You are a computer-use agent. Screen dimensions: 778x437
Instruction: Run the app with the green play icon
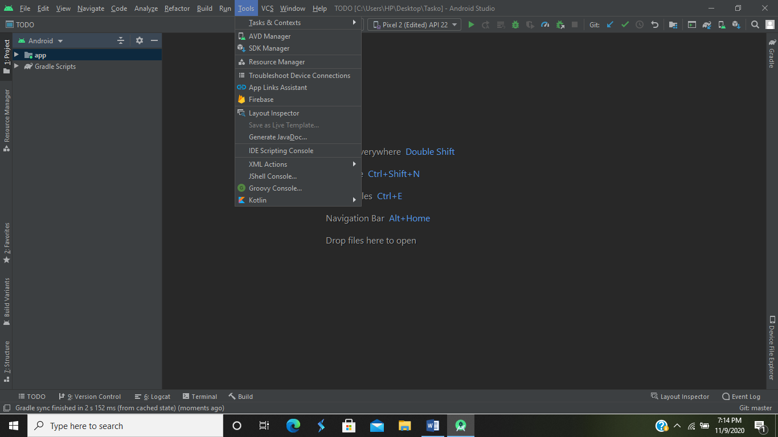(471, 24)
